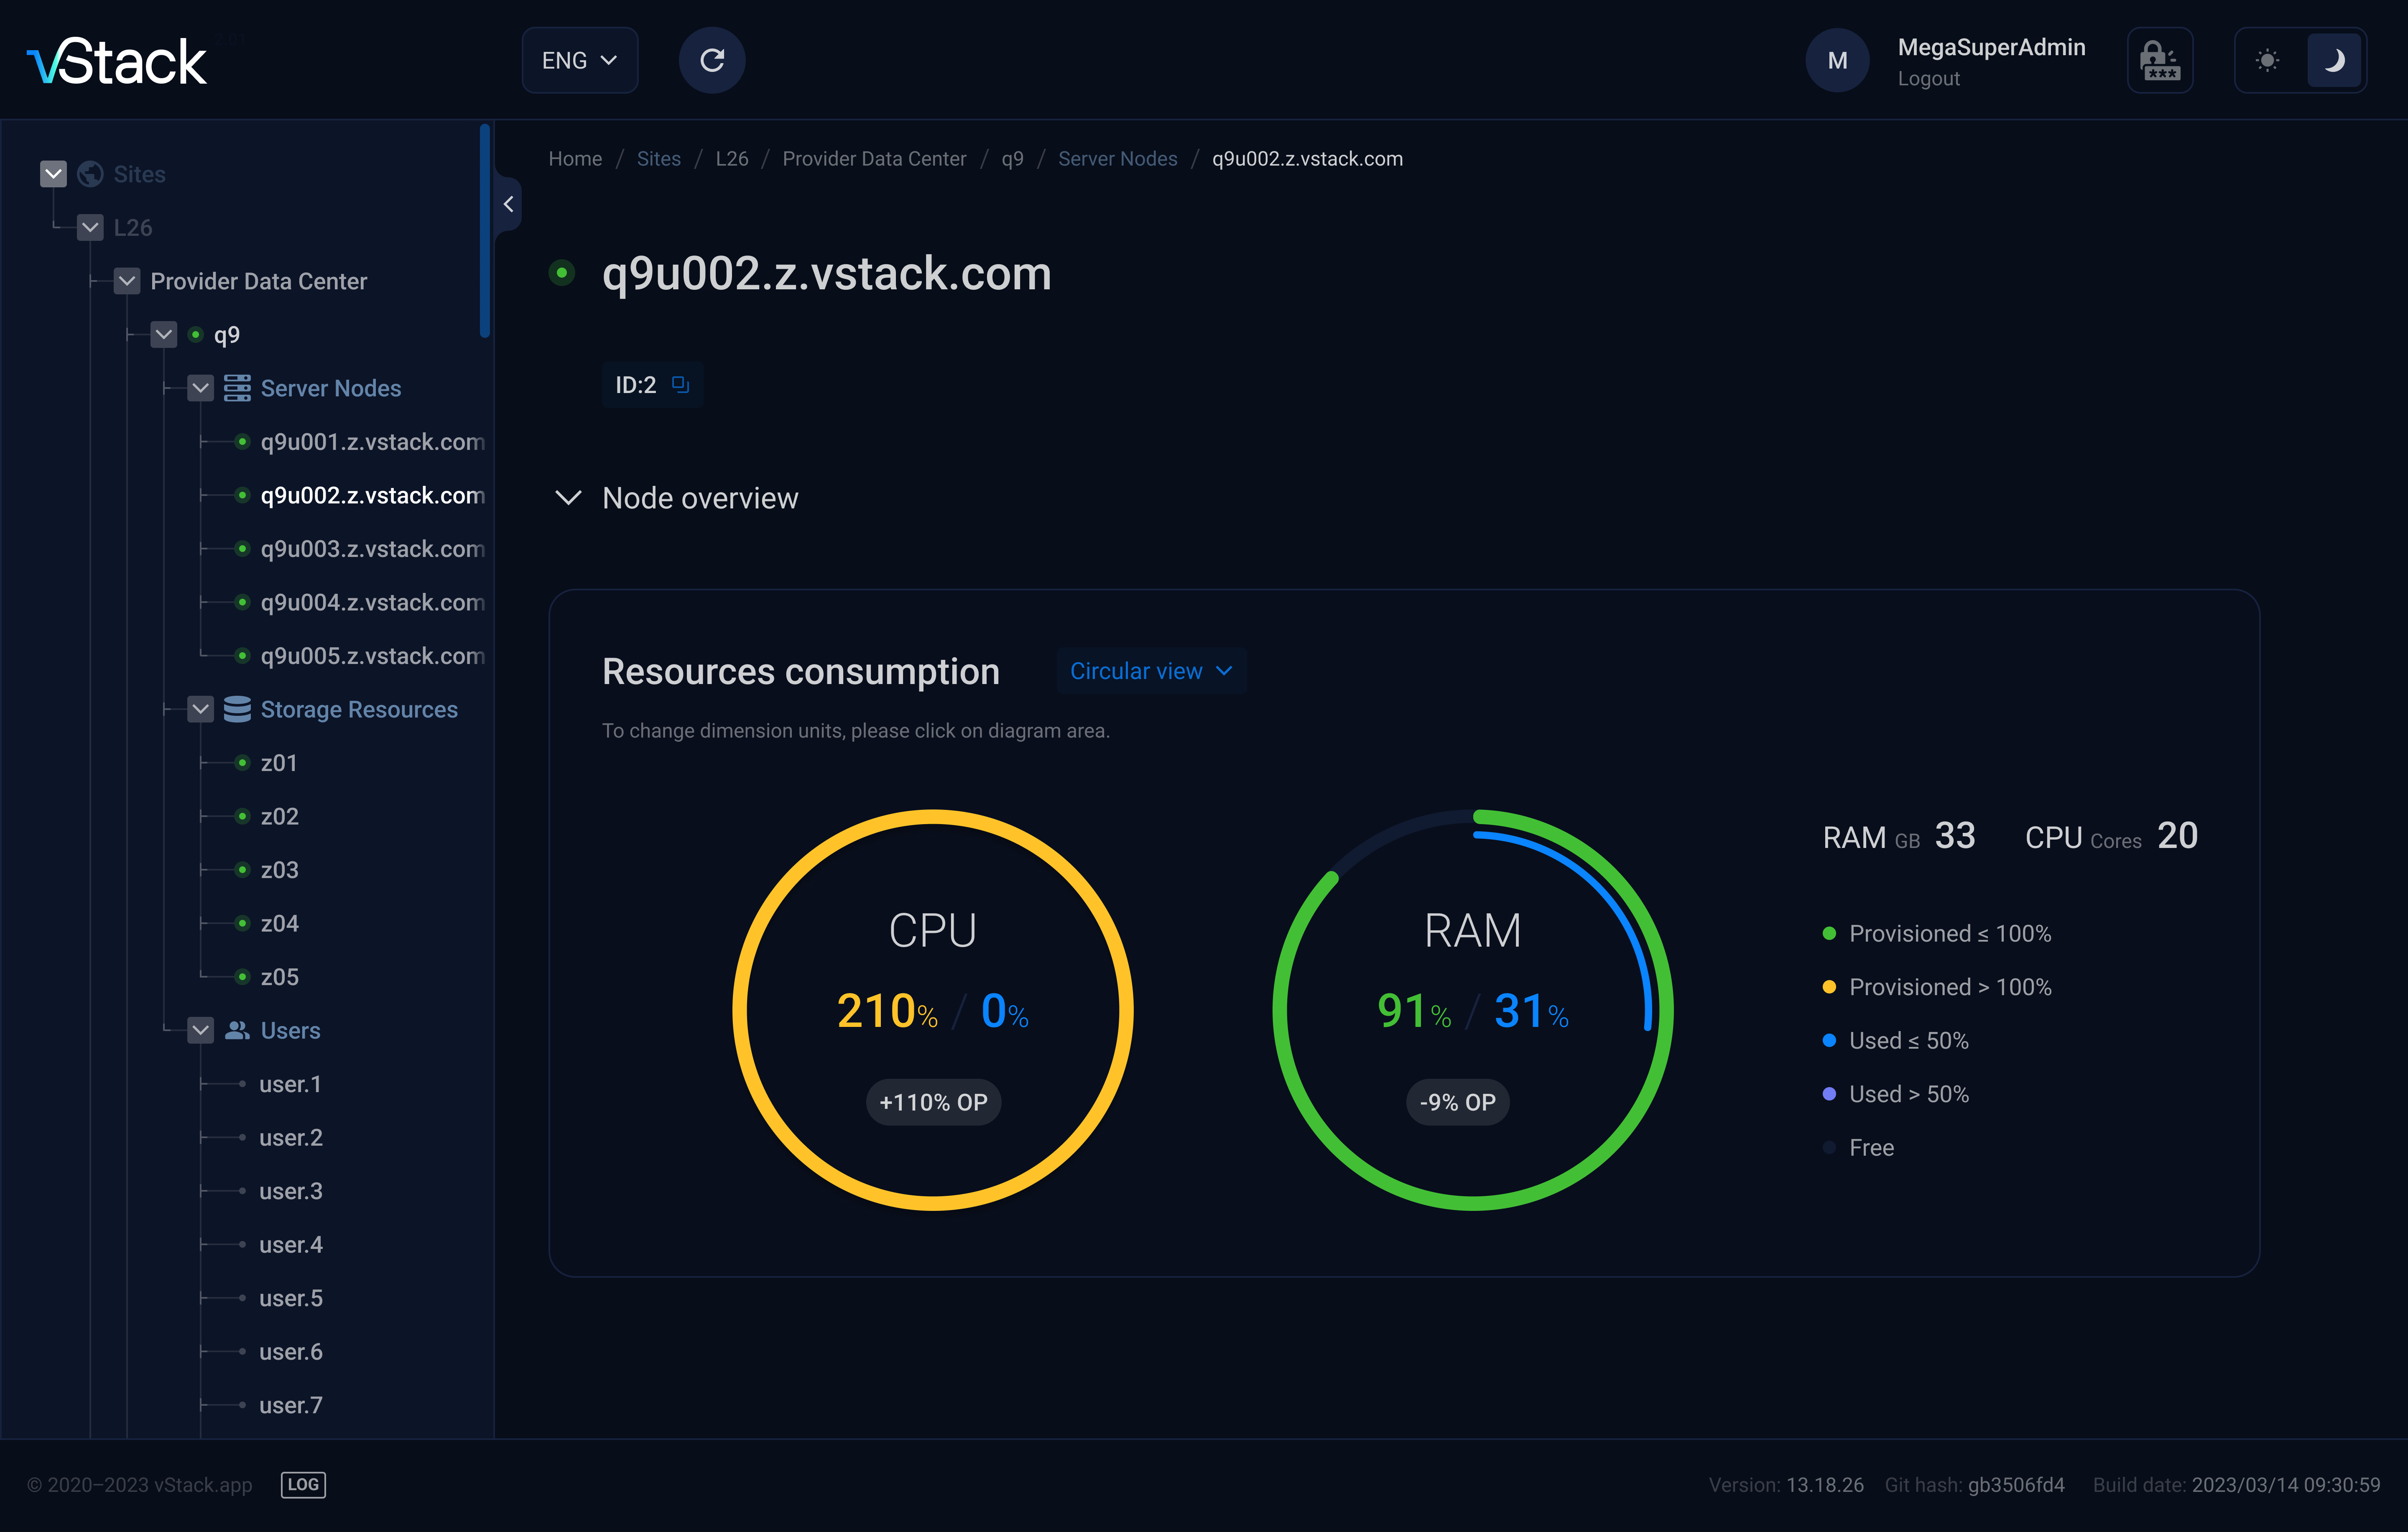Click Provider Data Center breadcrumb
Screen dimensions: 2408x1532
point(874,159)
